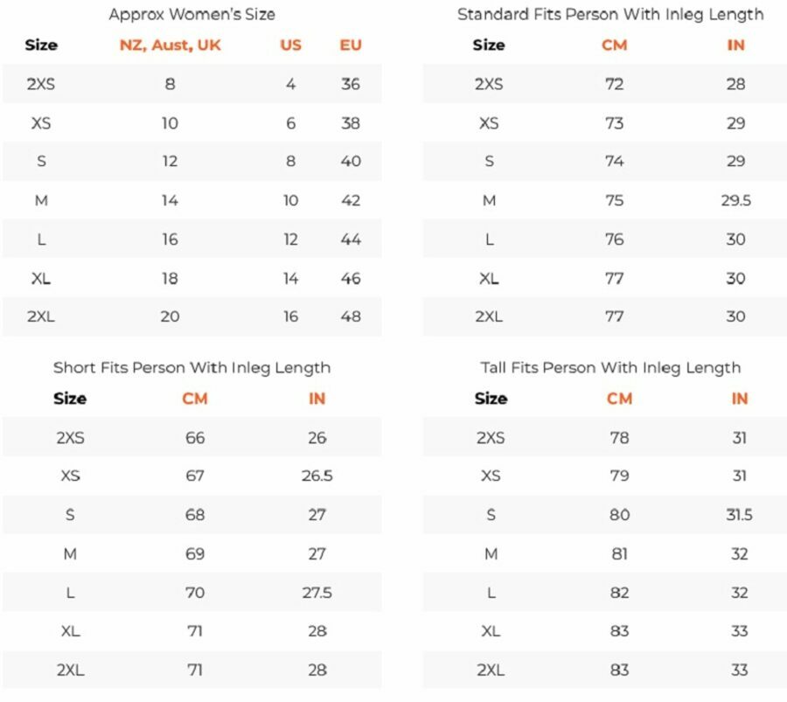This screenshot has width=787, height=702.
Task: Click EU size 48 in 2XL row
Action: point(351,316)
